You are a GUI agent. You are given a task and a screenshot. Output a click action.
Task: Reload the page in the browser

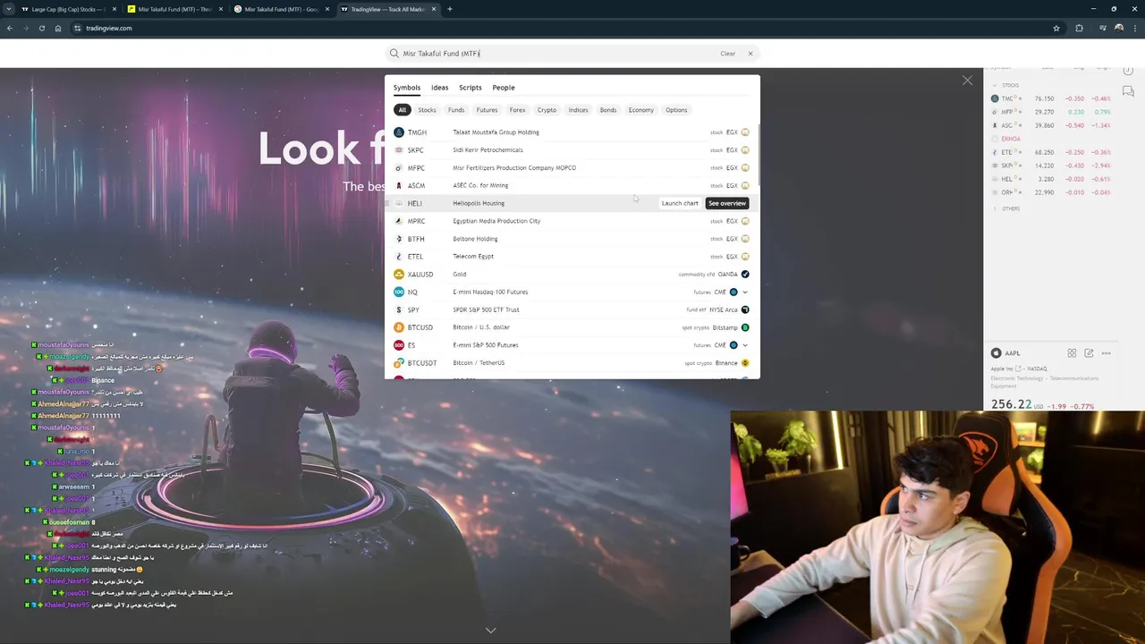coord(41,28)
